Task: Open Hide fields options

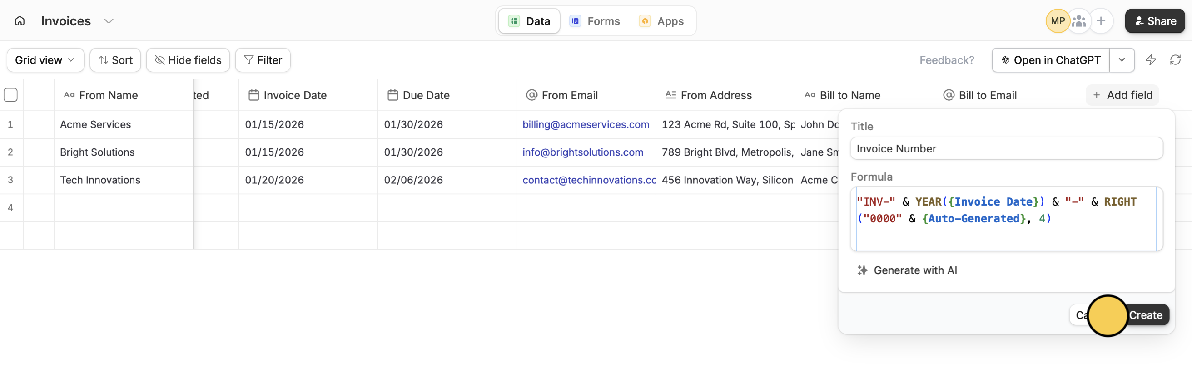Action: point(188,60)
